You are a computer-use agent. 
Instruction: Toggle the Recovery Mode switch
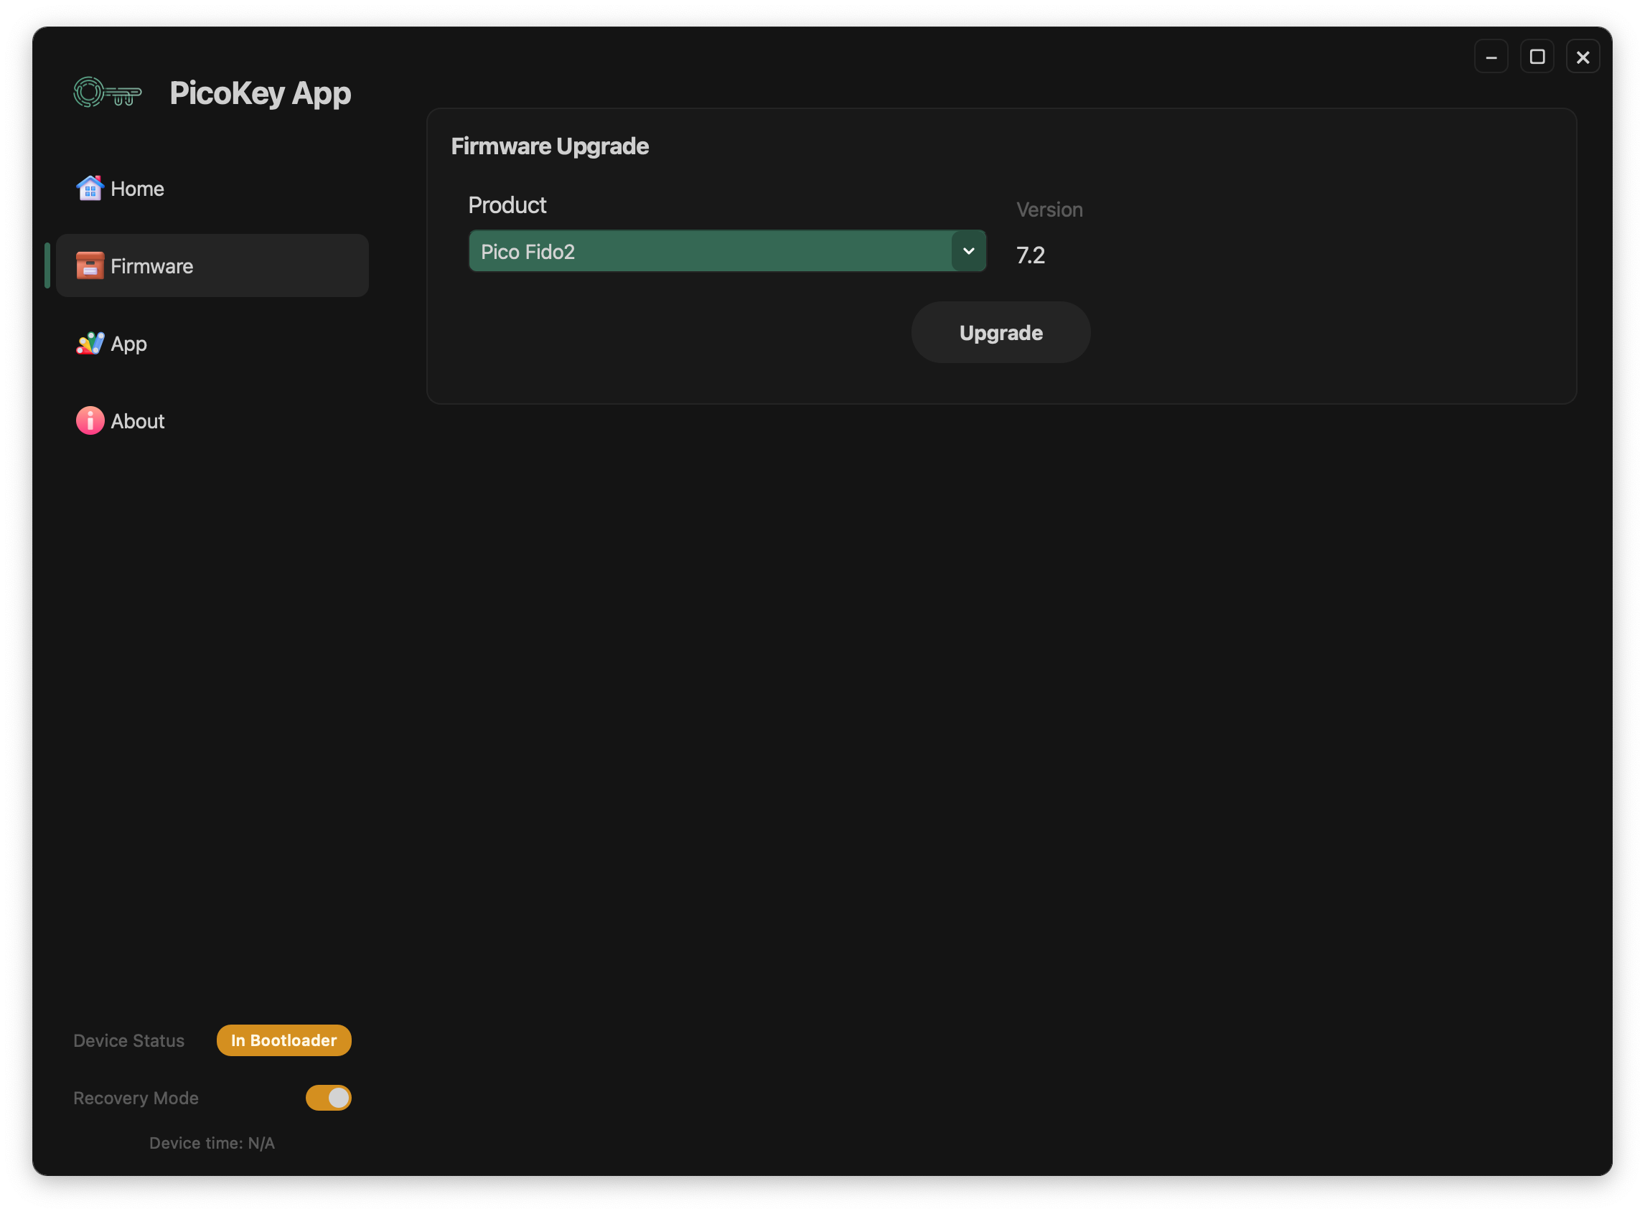tap(329, 1097)
